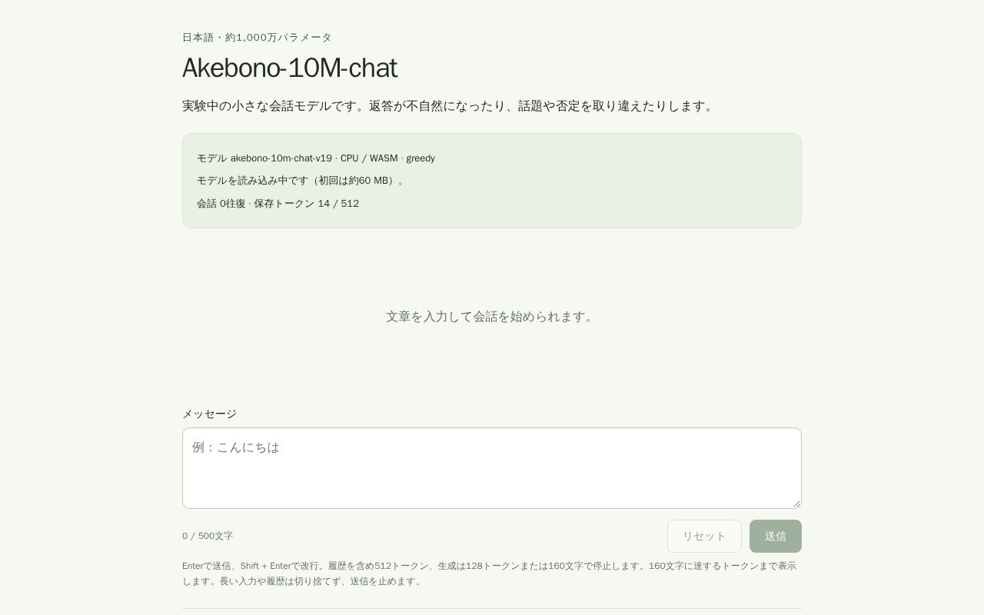Click the 送信 send button
Image resolution: width=984 pixels, height=615 pixels.
pos(776,536)
